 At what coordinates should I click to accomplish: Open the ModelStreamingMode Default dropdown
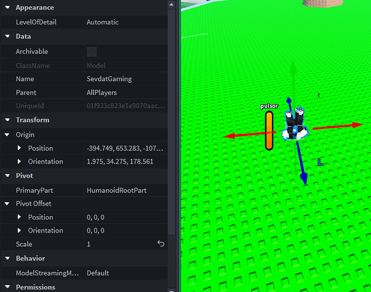click(x=125, y=273)
